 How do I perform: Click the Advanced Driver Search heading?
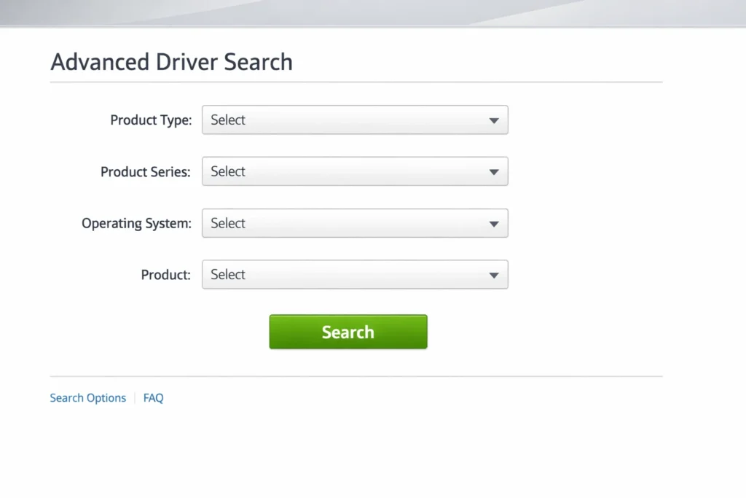[x=171, y=62]
